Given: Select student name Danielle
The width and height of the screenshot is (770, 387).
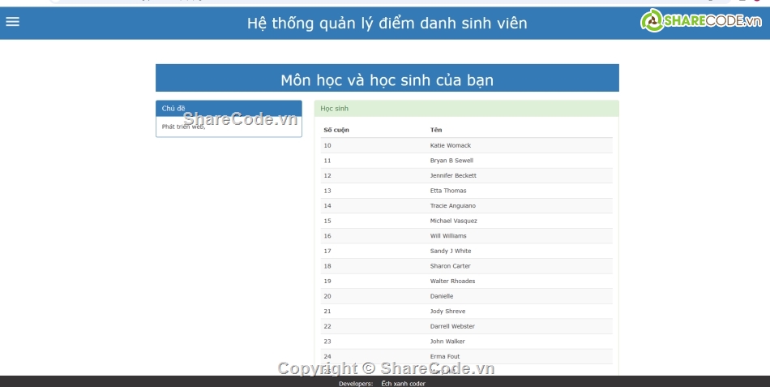Looking at the screenshot, I should pyautogui.click(x=442, y=296).
